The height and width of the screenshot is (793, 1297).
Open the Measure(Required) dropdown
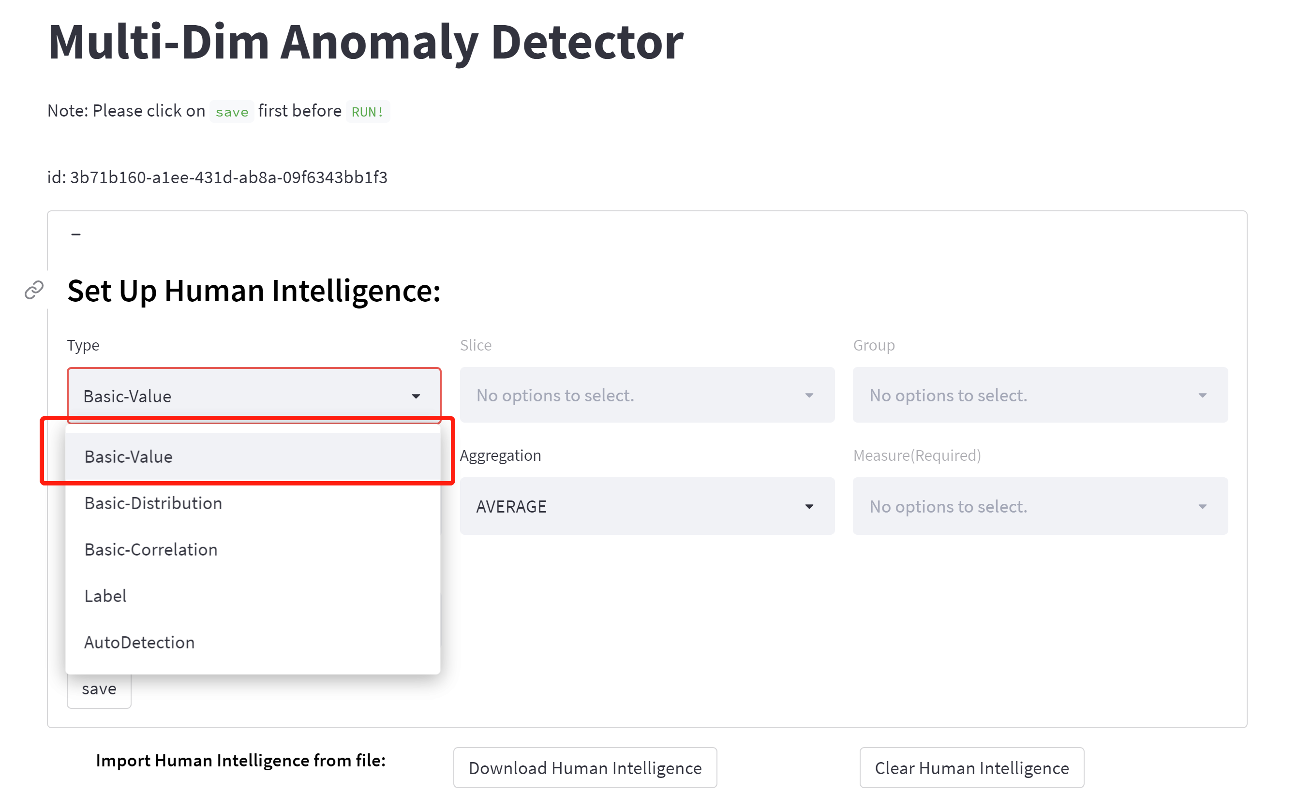(x=1041, y=506)
